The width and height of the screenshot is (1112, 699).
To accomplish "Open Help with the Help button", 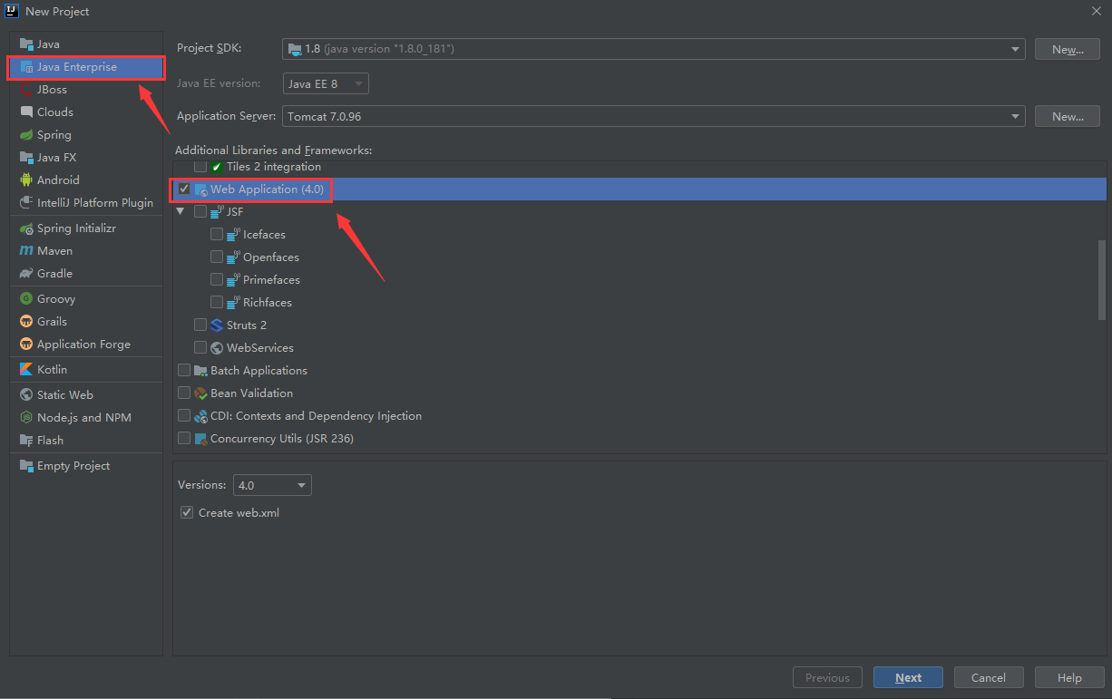I will click(1069, 677).
